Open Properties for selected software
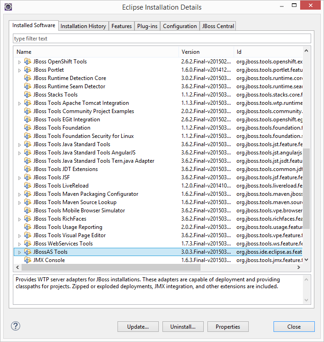Screen dimensions: 324x342 pyautogui.click(x=228, y=327)
